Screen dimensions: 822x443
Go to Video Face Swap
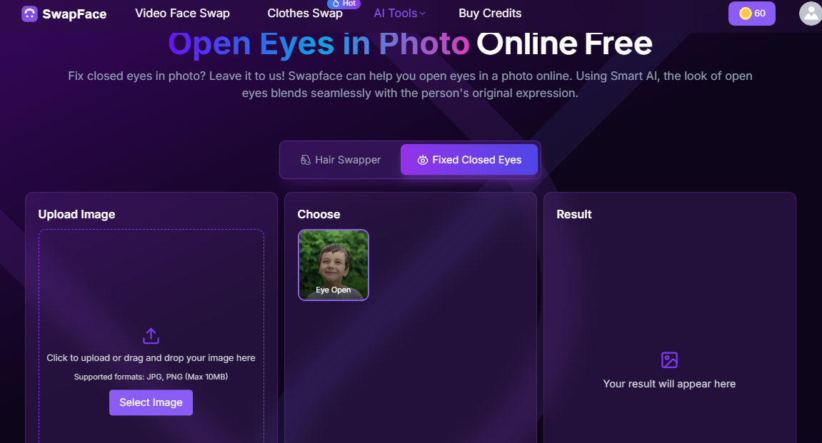coord(182,13)
